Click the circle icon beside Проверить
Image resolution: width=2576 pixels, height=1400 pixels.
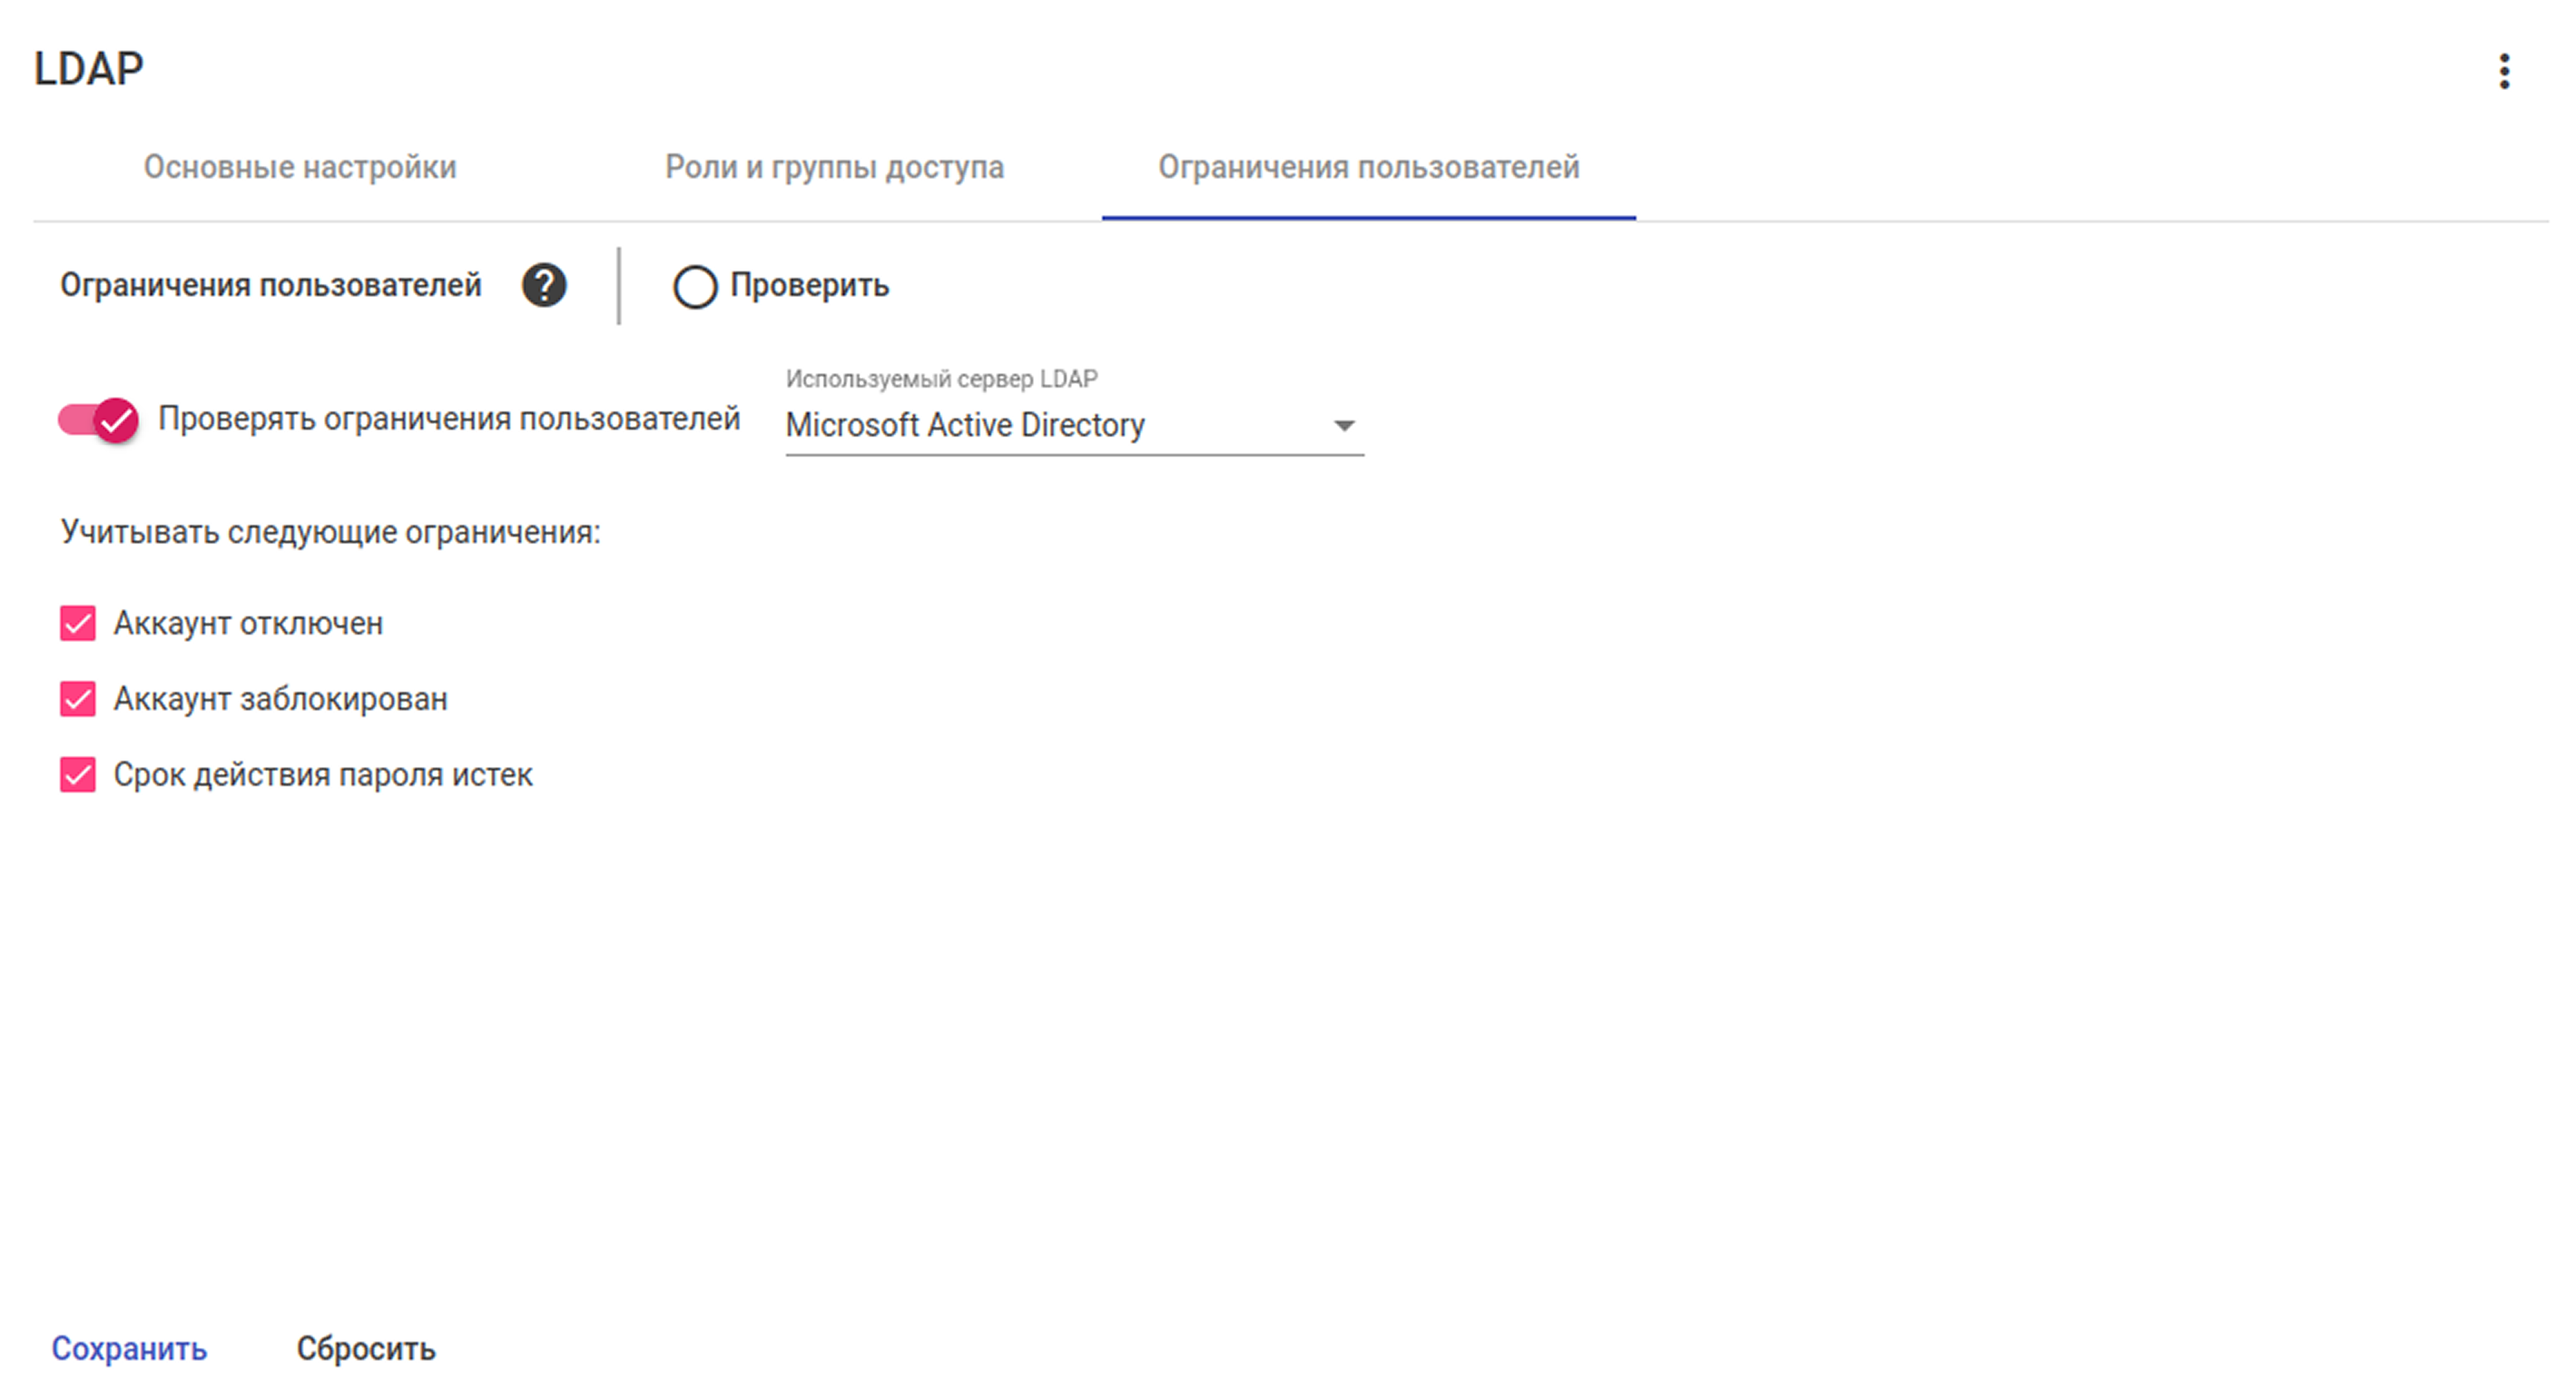(x=695, y=287)
